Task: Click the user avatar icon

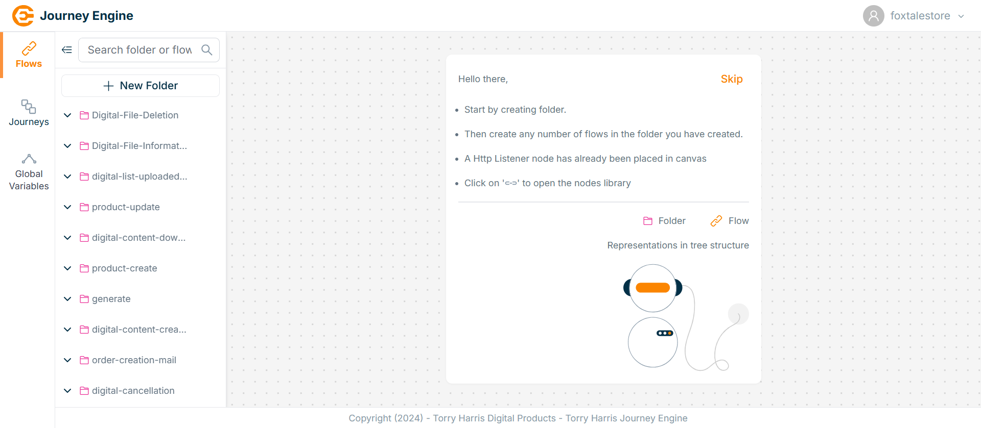Action: (873, 16)
